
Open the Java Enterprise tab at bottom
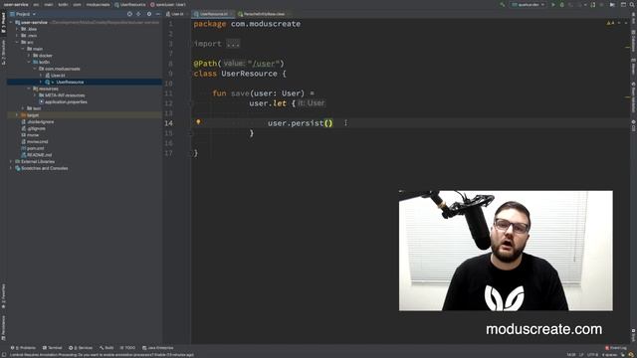[x=158, y=348]
